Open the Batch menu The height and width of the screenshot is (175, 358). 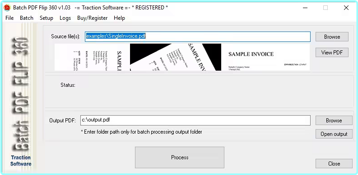click(27, 18)
